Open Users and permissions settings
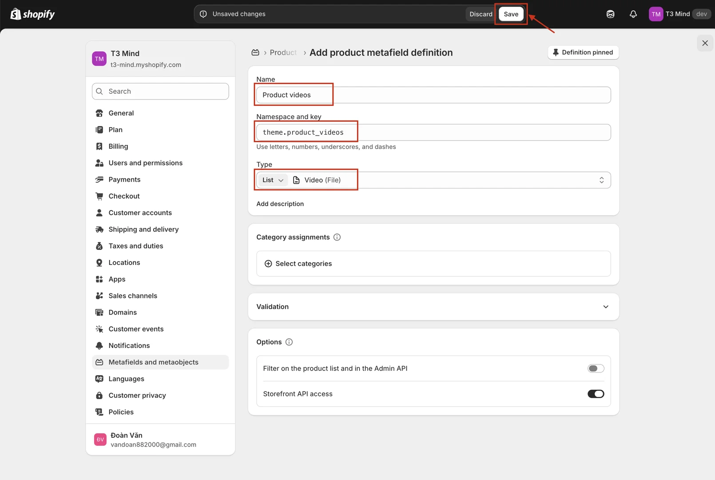The image size is (715, 480). 160,163
